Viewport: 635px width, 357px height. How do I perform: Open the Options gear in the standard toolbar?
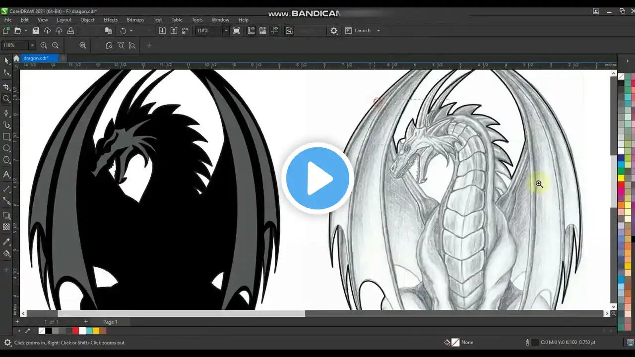(x=334, y=31)
